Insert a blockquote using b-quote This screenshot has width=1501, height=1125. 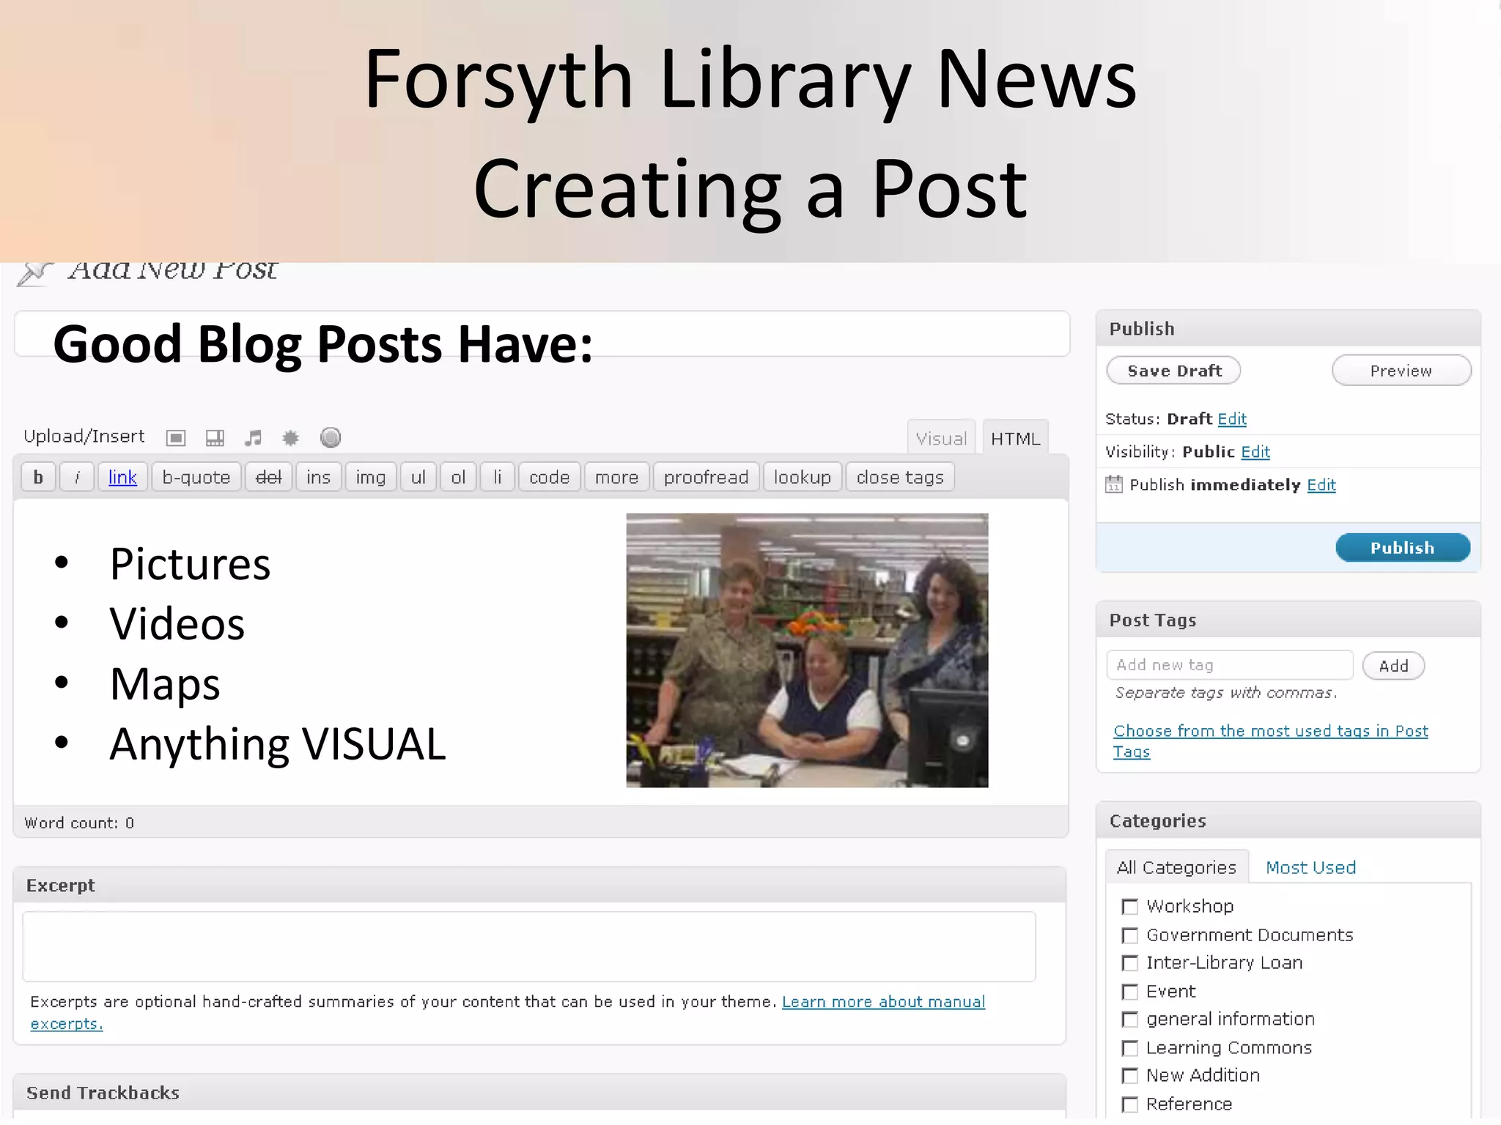[196, 478]
